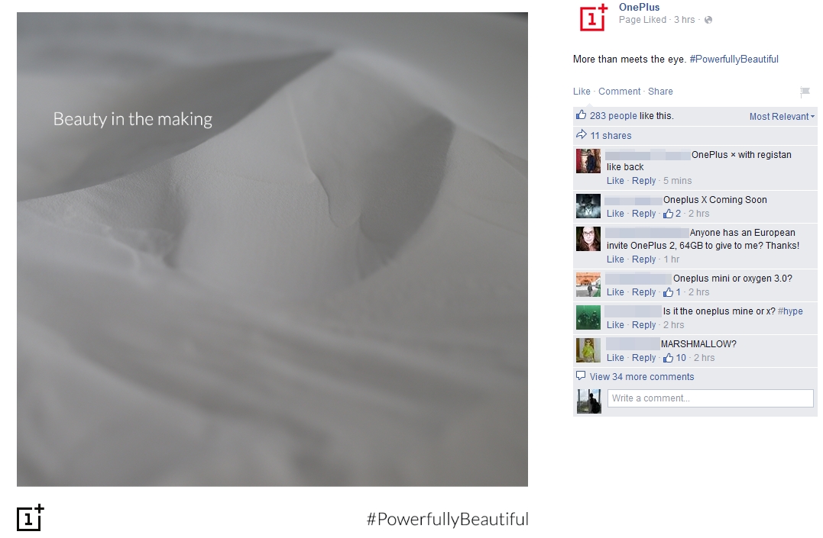Expand View 34 more comments
The width and height of the screenshot is (823, 538).
pyautogui.click(x=641, y=377)
